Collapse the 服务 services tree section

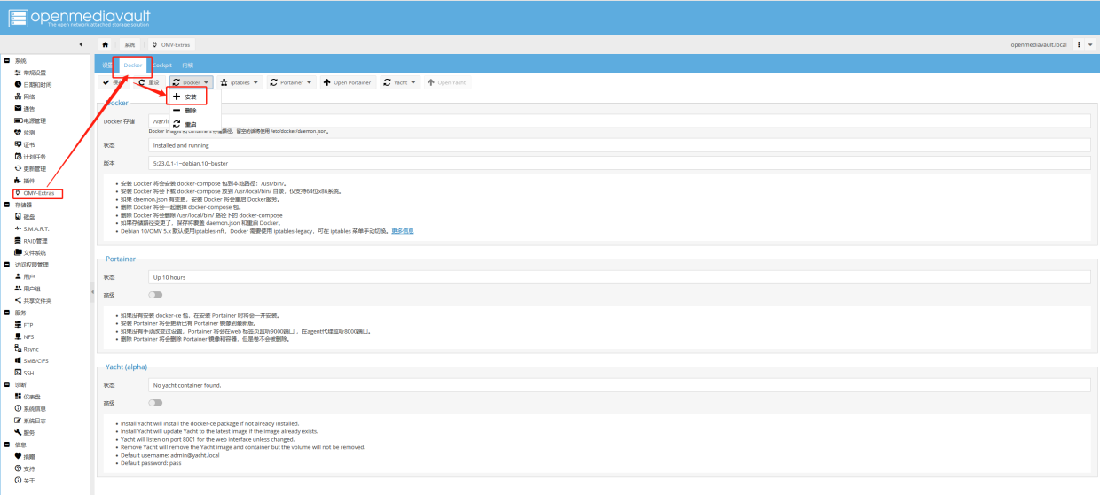pos(7,313)
